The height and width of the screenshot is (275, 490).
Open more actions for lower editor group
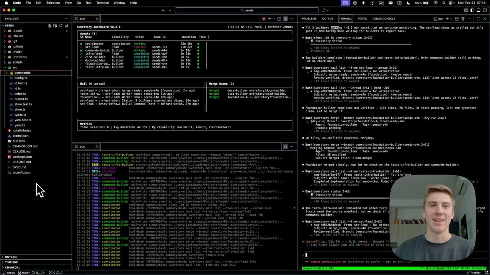point(292,147)
